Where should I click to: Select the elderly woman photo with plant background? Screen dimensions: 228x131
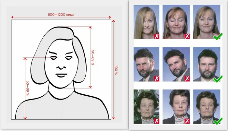coord(147,107)
